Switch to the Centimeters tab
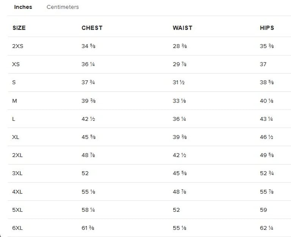Viewport: 291px width, 237px height. pyautogui.click(x=63, y=7)
